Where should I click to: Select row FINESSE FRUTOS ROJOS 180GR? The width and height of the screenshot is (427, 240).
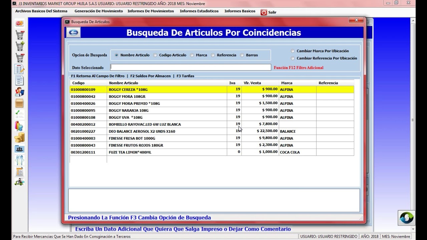[212, 145]
